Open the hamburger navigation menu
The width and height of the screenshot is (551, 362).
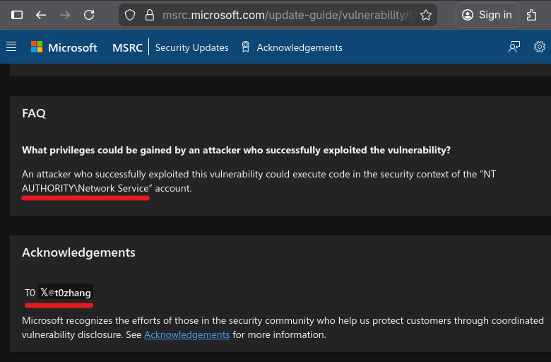(x=11, y=47)
